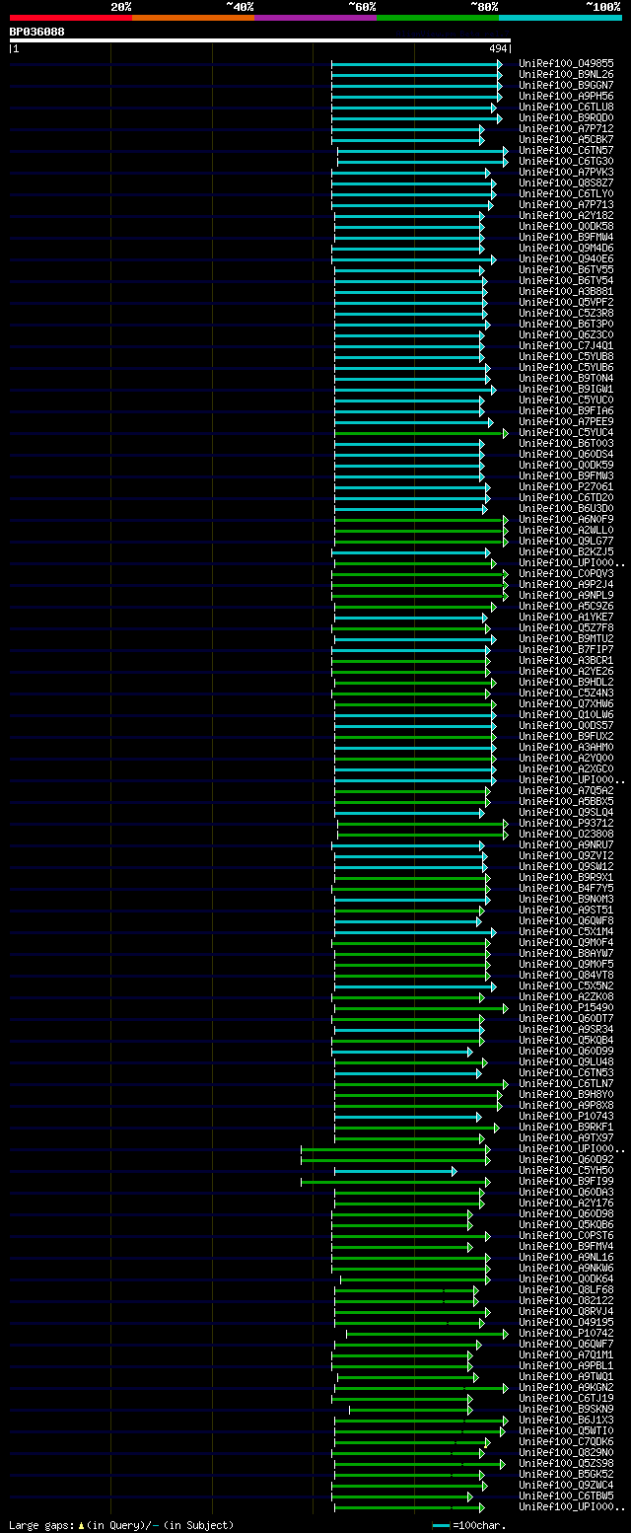Click the alignment bar for UniRef100_C5YUC4

(x=421, y=433)
